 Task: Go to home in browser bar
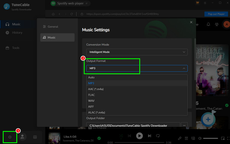(53, 14)
